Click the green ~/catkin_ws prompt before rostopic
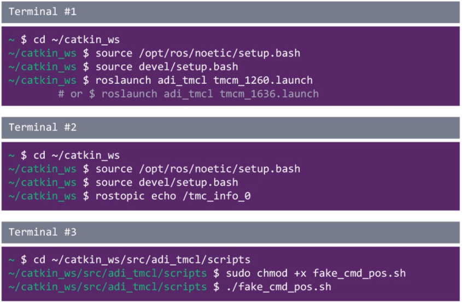Image resolution: width=462 pixels, height=303 pixels. tap(43, 196)
